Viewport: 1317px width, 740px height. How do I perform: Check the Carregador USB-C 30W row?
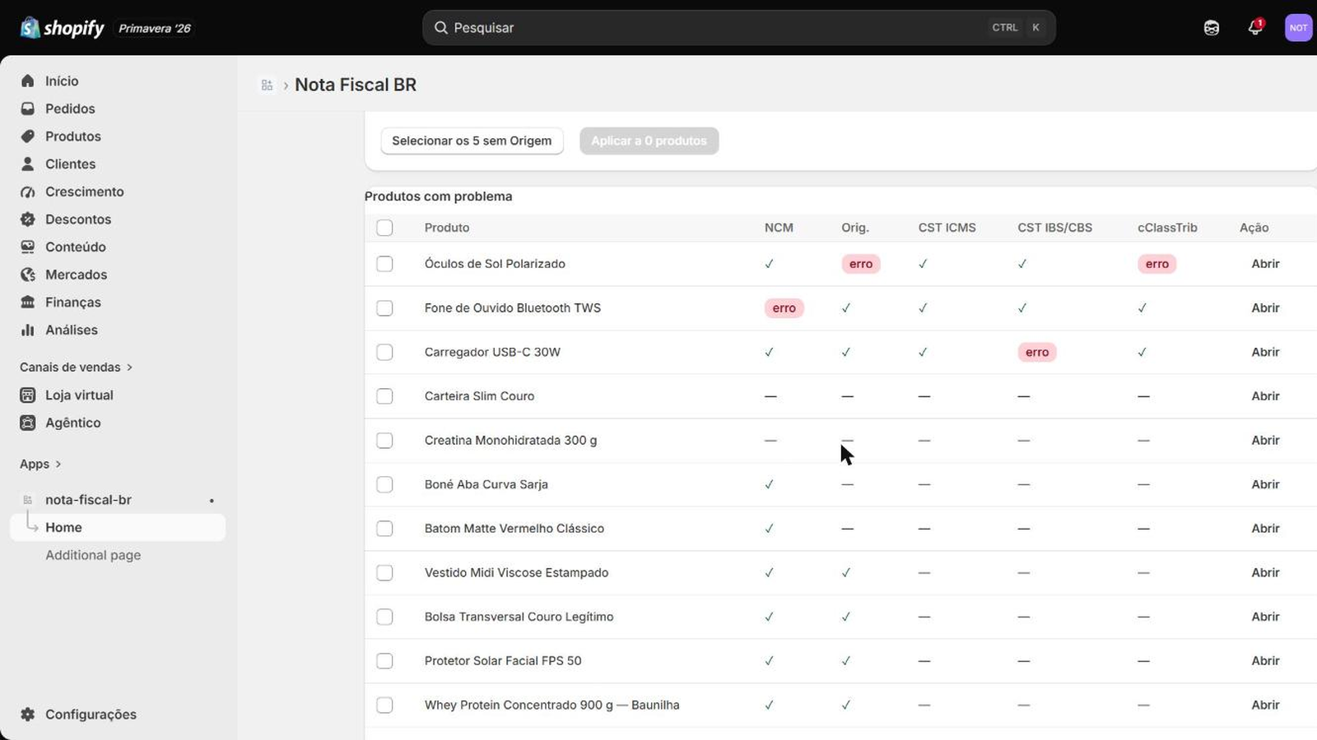[x=384, y=352]
